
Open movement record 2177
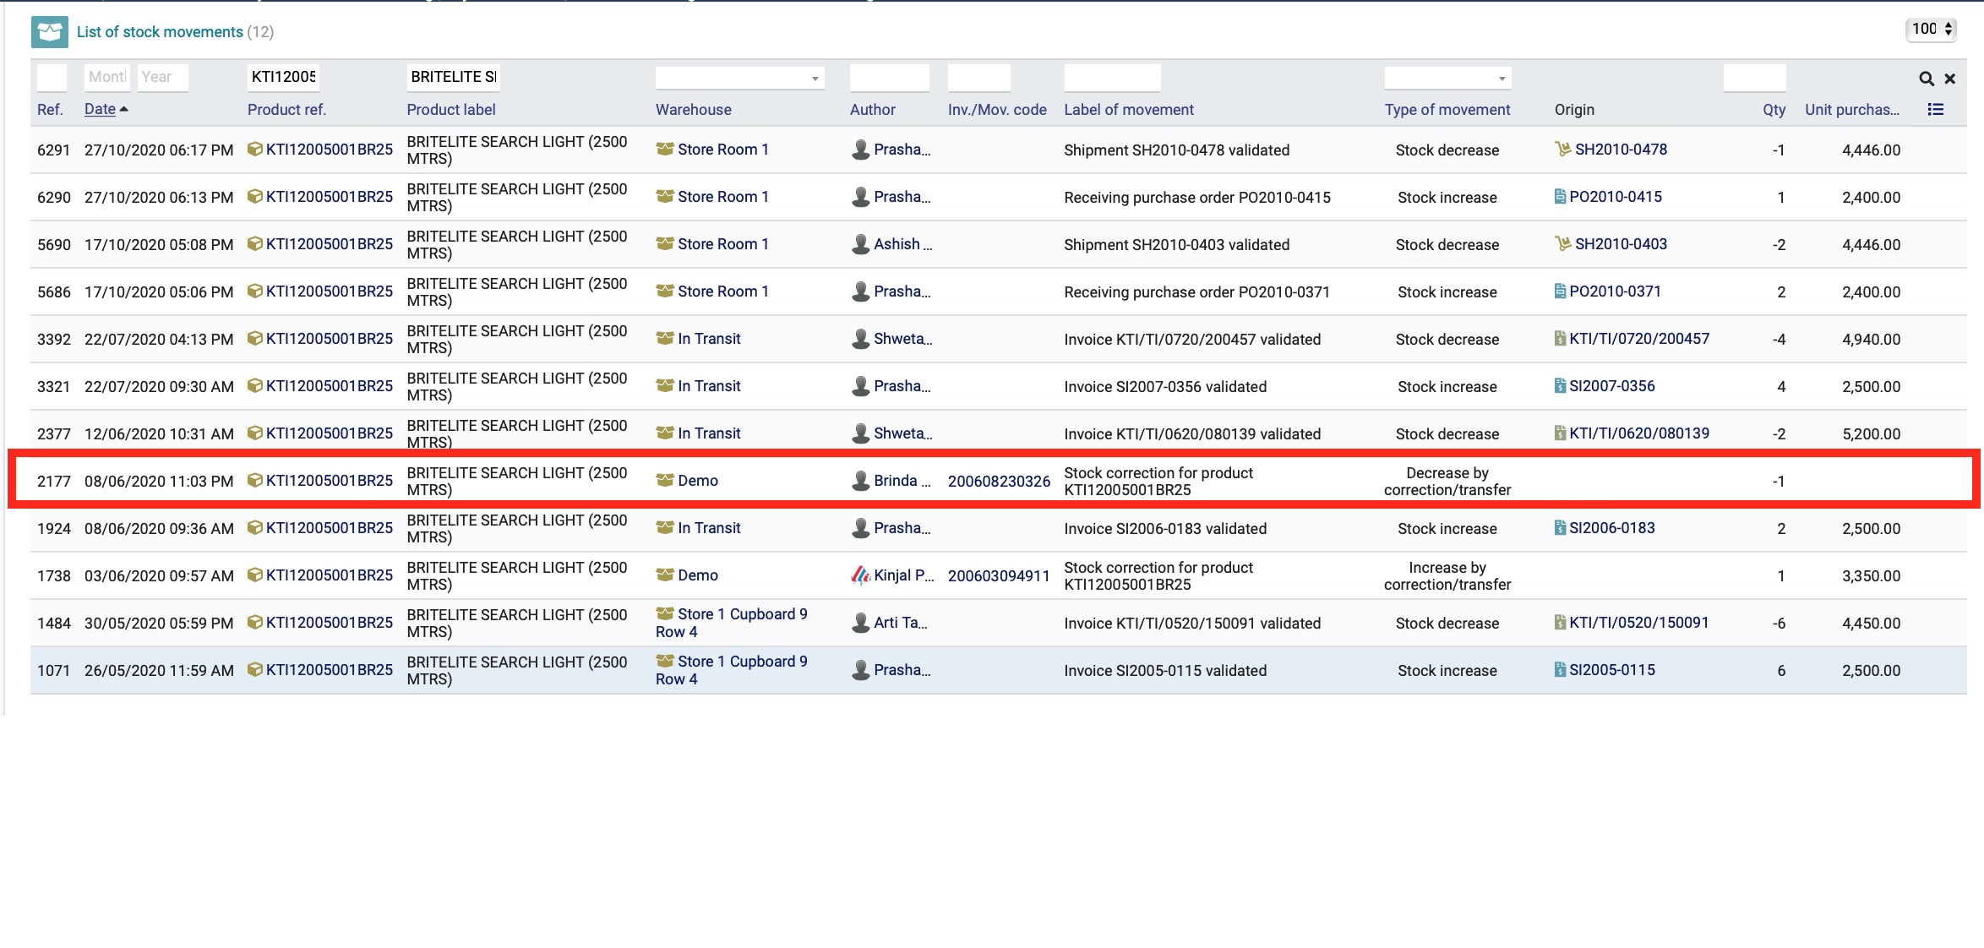pos(52,480)
